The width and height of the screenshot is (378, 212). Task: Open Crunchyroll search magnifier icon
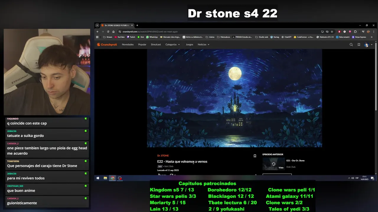(351, 45)
